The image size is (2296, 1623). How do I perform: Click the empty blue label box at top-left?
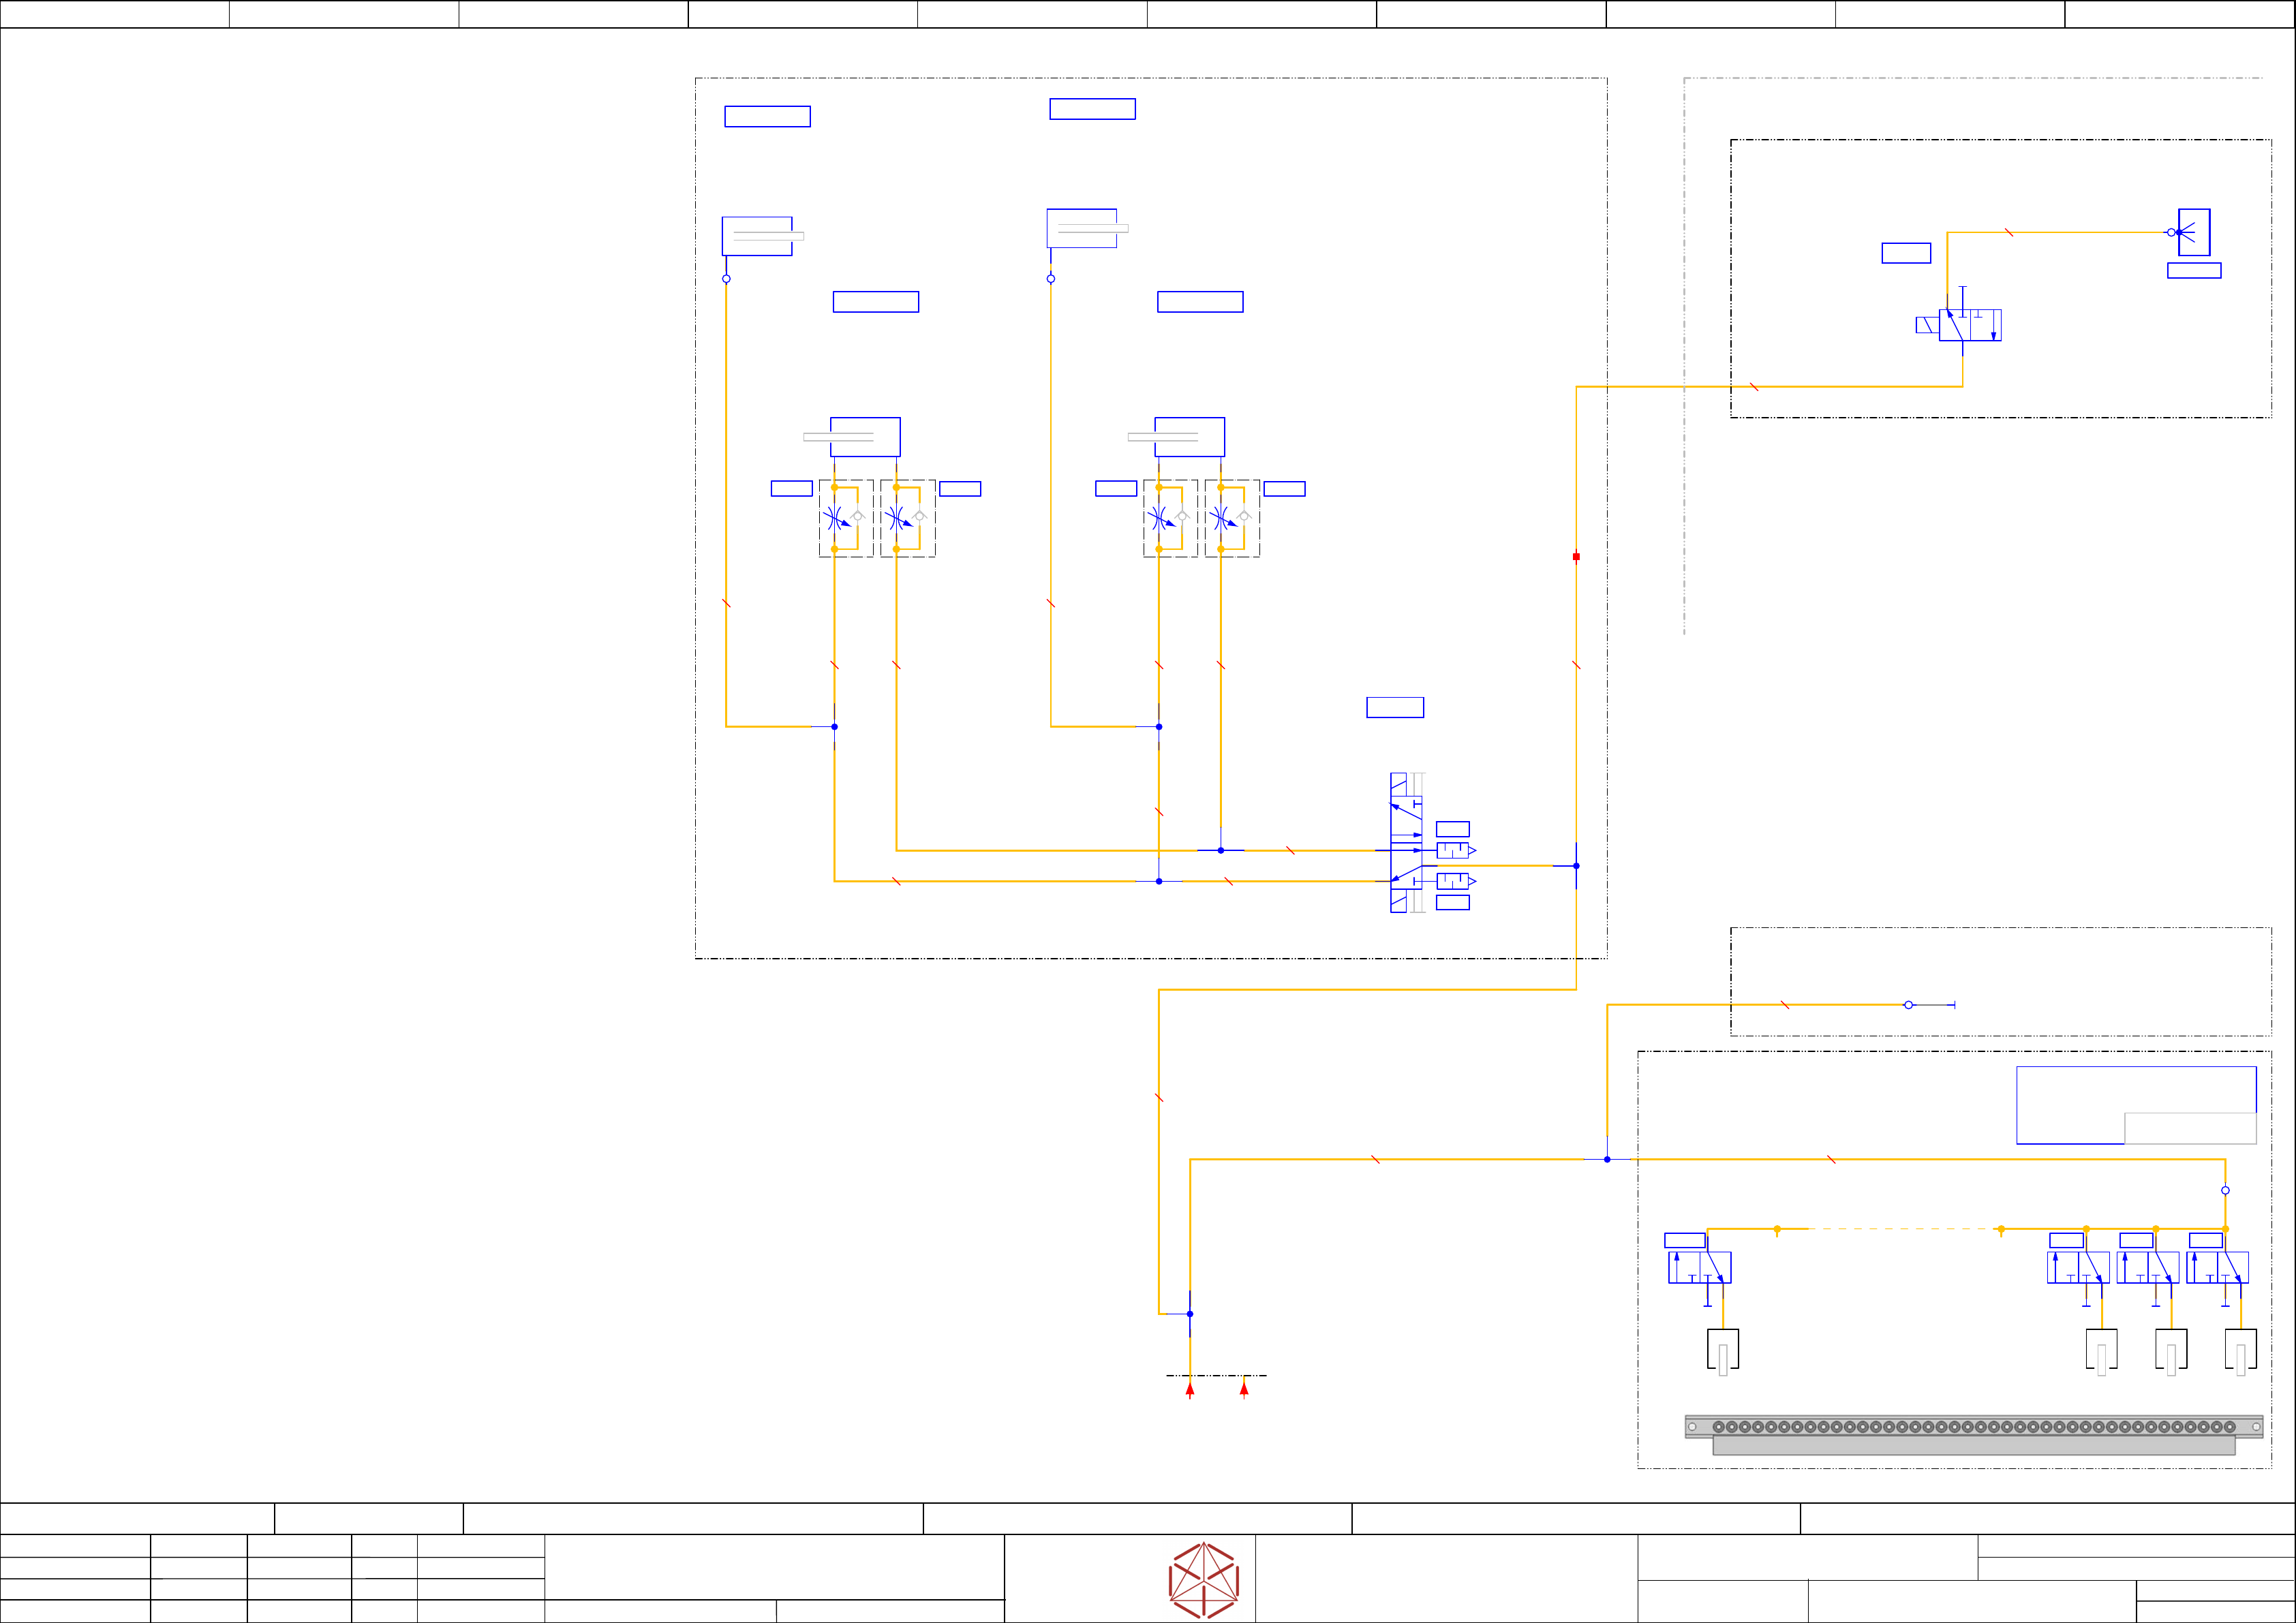pyautogui.click(x=767, y=116)
